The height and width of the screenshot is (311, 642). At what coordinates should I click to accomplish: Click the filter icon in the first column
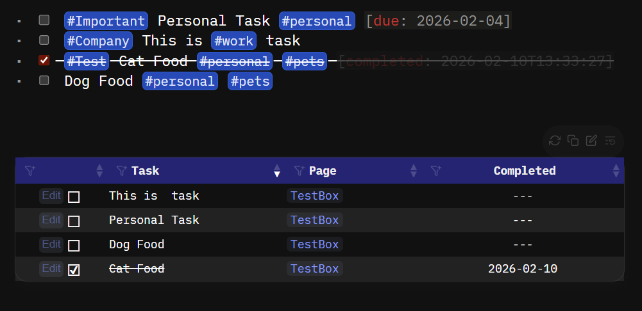[x=30, y=171]
